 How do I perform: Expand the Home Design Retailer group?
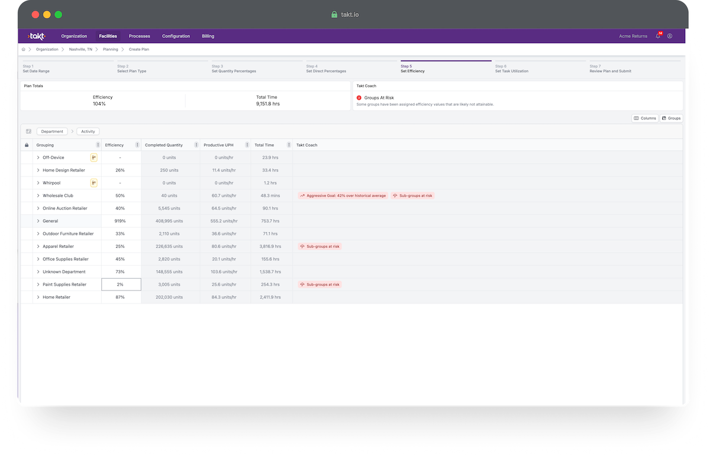(x=38, y=170)
